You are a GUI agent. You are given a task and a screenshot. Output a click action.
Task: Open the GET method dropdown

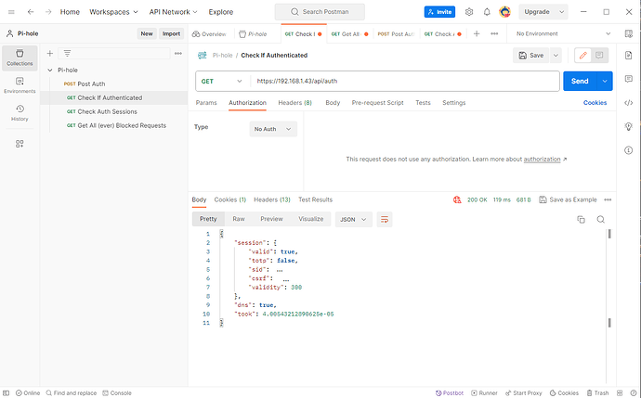221,82
